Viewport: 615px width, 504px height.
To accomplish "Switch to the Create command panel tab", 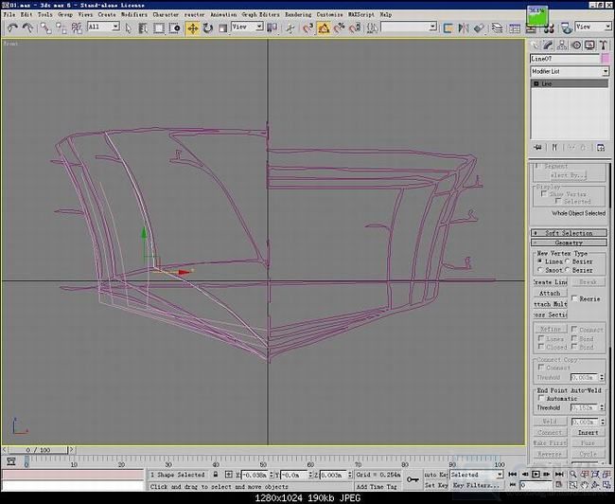I will pos(535,45).
